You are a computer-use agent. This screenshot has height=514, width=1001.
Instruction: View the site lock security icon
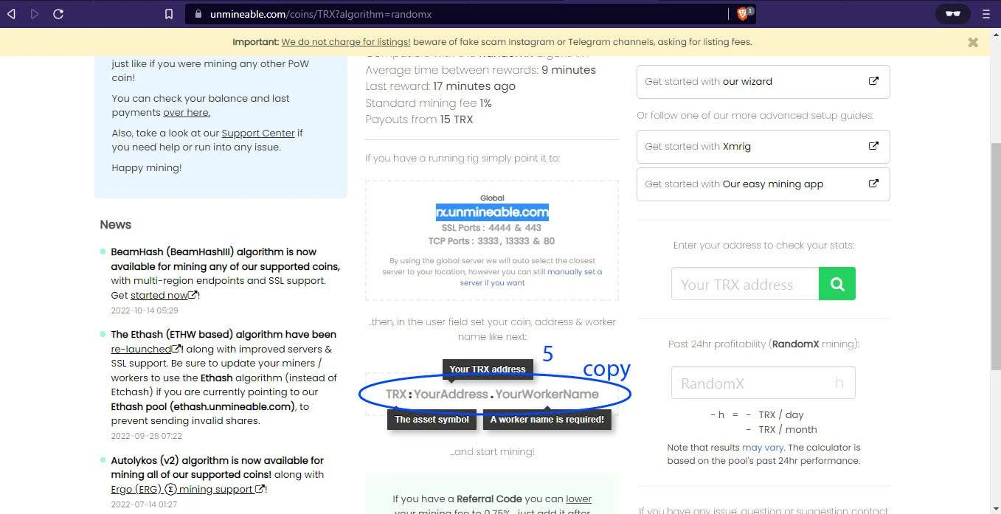tap(198, 14)
